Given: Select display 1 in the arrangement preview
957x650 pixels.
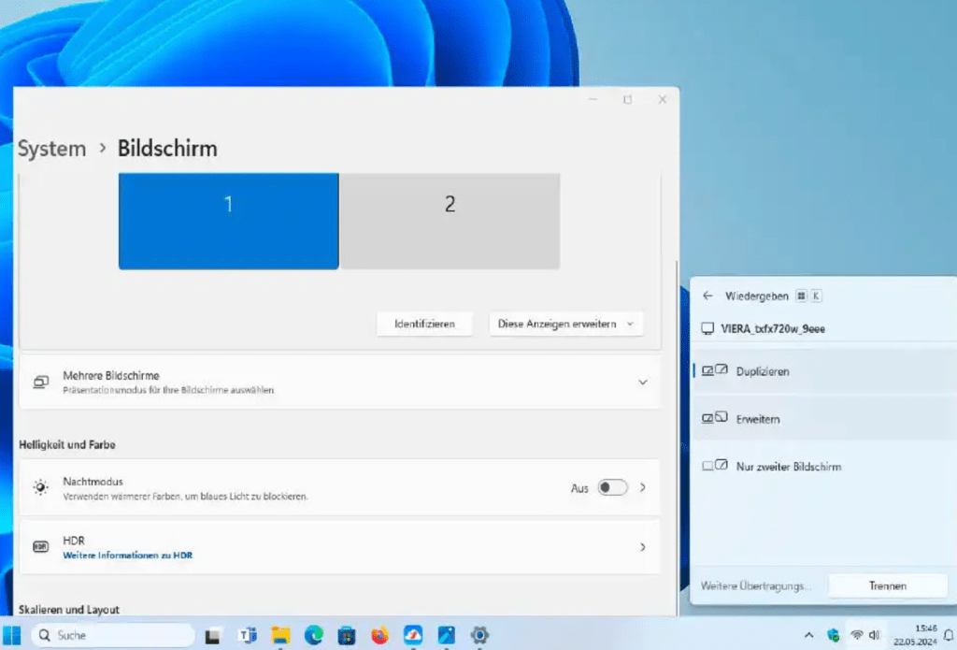Looking at the screenshot, I should coord(228,221).
